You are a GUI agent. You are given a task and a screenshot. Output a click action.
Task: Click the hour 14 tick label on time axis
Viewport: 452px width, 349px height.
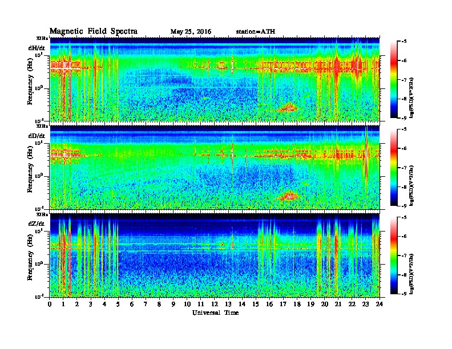[242, 304]
